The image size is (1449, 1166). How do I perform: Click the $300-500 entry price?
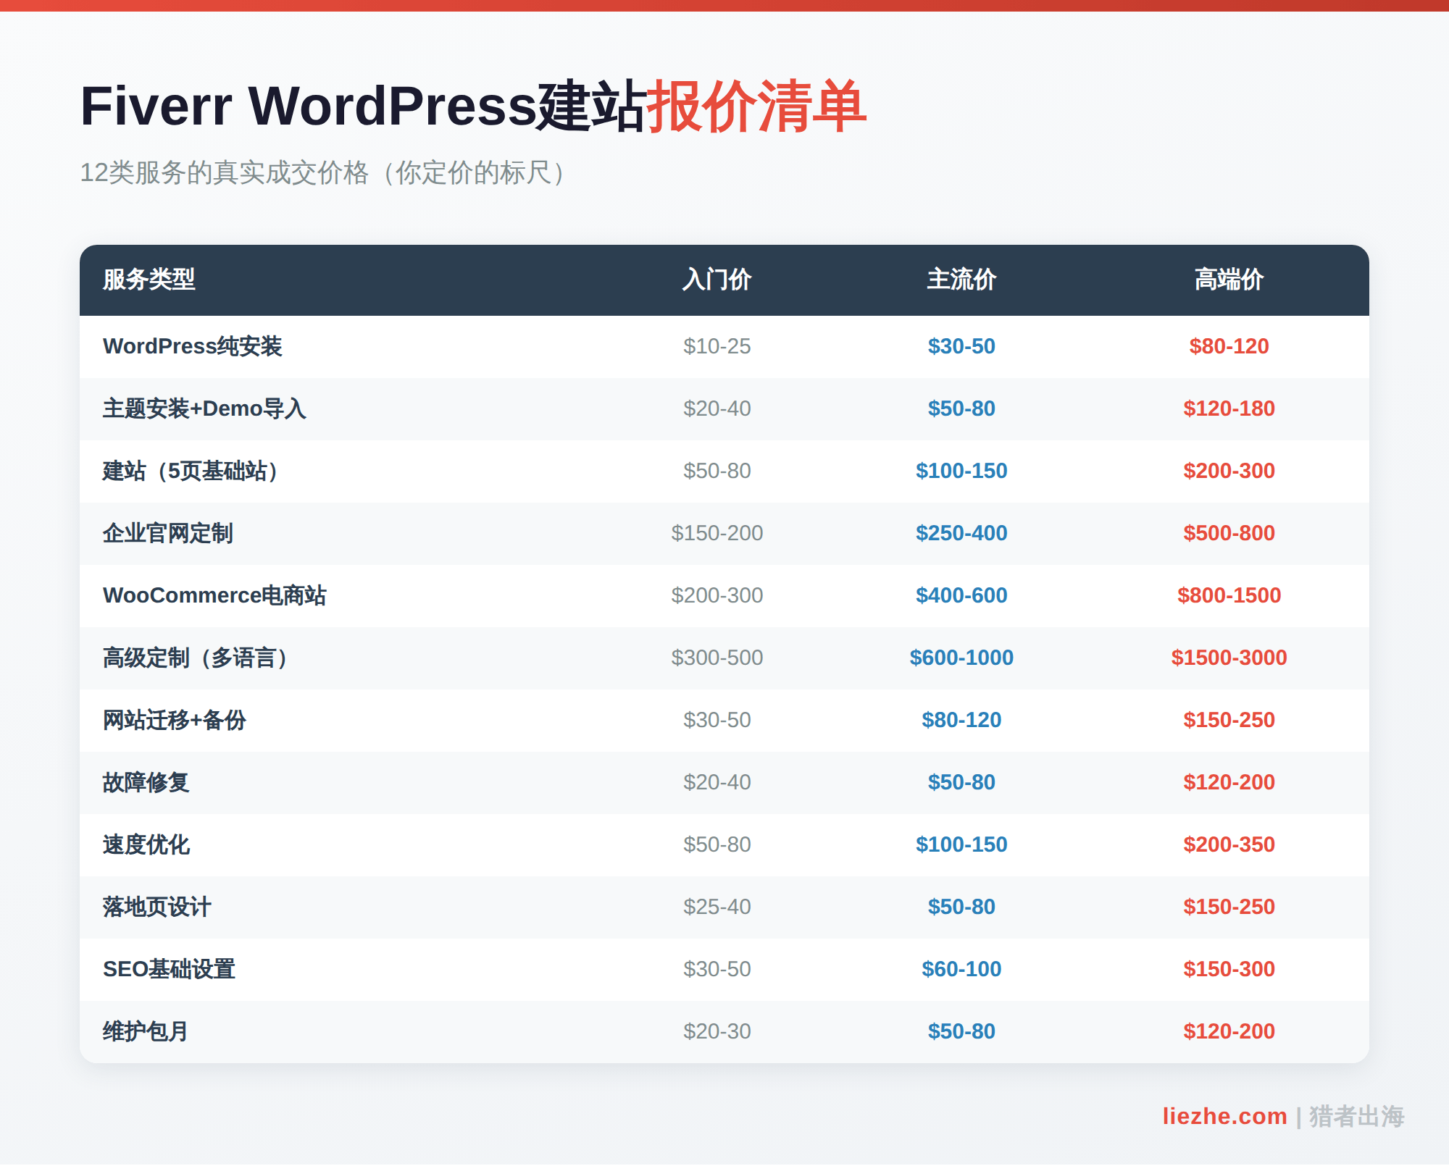pos(717,658)
